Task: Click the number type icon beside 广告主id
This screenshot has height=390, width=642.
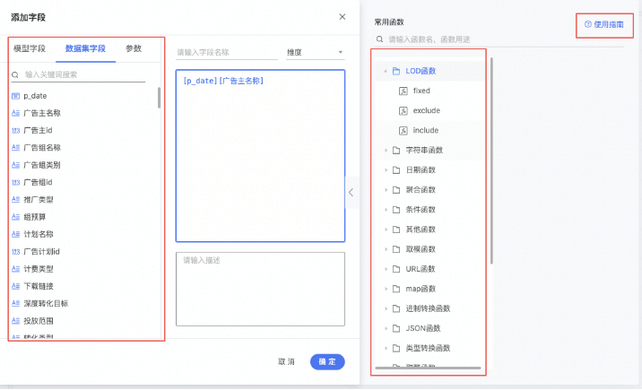Action: tap(15, 131)
